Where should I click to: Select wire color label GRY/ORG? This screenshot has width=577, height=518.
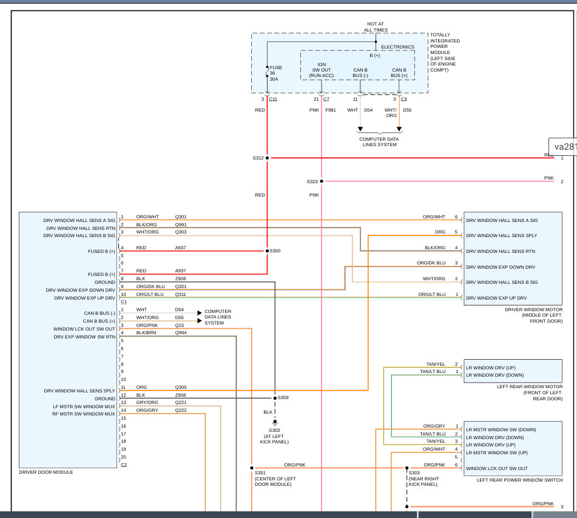147,403
